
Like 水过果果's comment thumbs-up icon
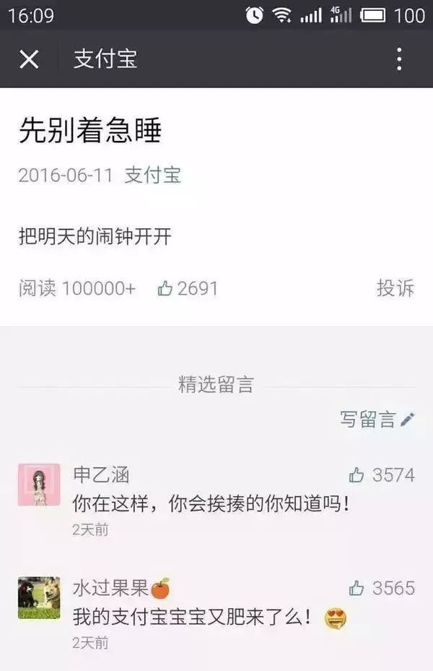point(357,588)
